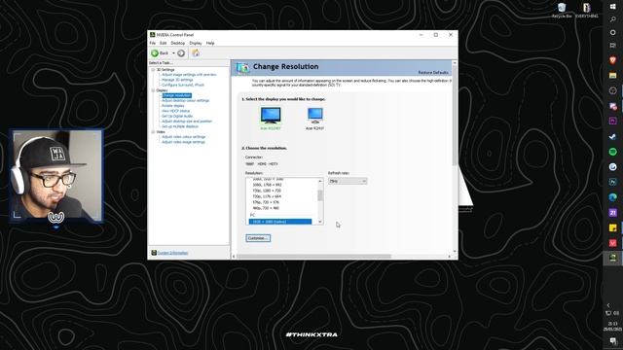Click the taskbar Search icon
This screenshot has width=623, height=350.
click(612, 19)
